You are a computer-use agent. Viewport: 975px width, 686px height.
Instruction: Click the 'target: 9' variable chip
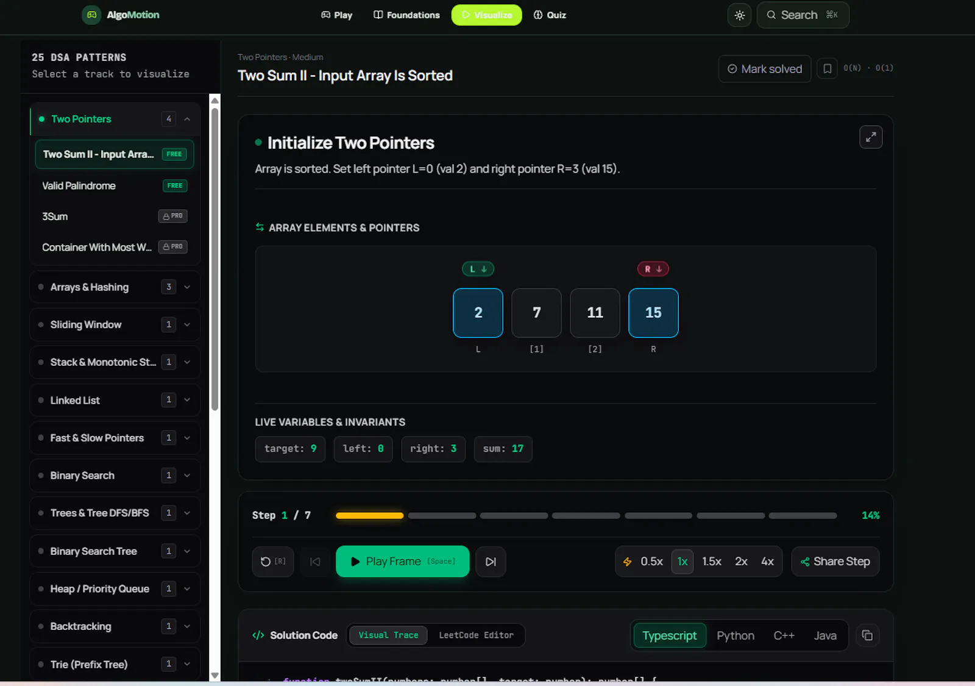pyautogui.click(x=290, y=449)
